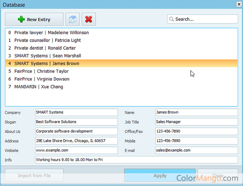Select the Private lawyer Madeleine Wilkinson entry

click(x=51, y=32)
